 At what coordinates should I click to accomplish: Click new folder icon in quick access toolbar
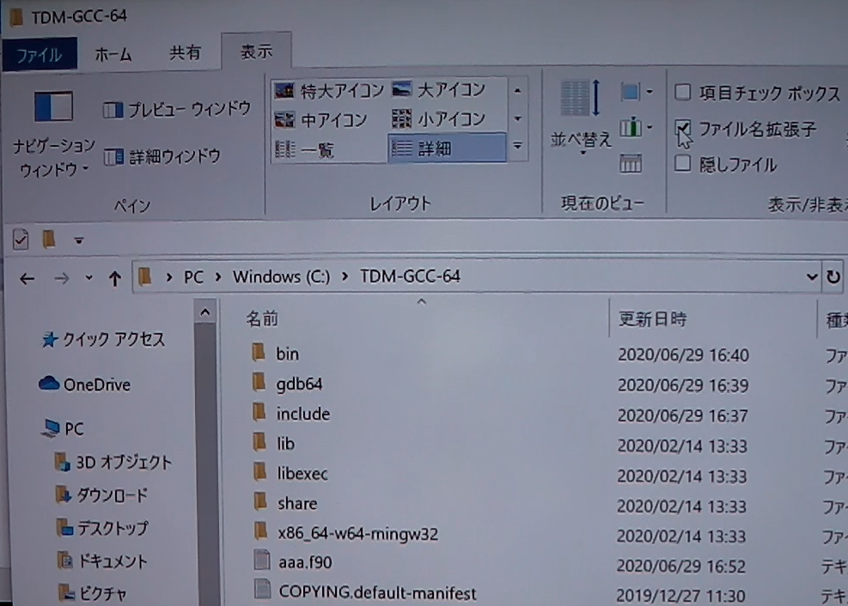(x=49, y=239)
